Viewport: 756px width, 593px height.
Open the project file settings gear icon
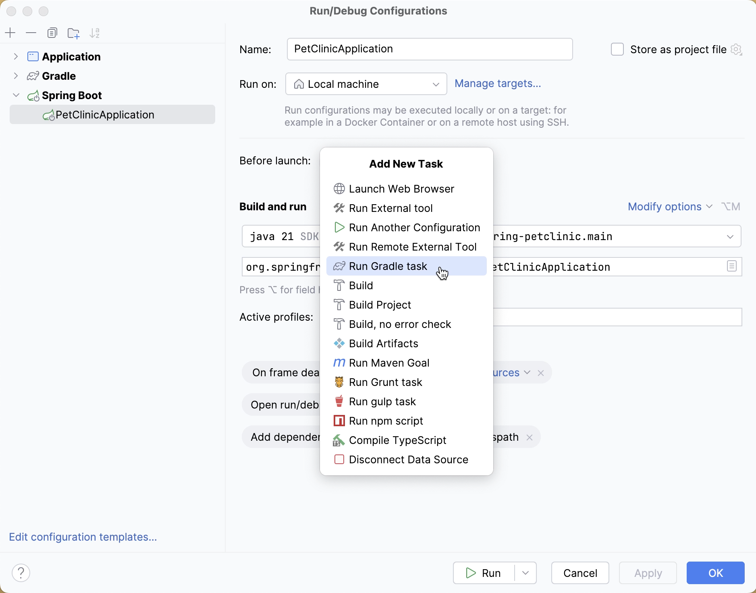coord(736,49)
